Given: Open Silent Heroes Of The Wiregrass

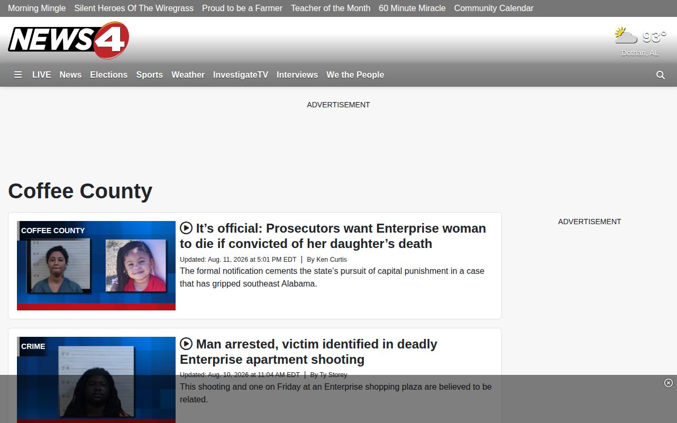Looking at the screenshot, I should click(x=134, y=8).
